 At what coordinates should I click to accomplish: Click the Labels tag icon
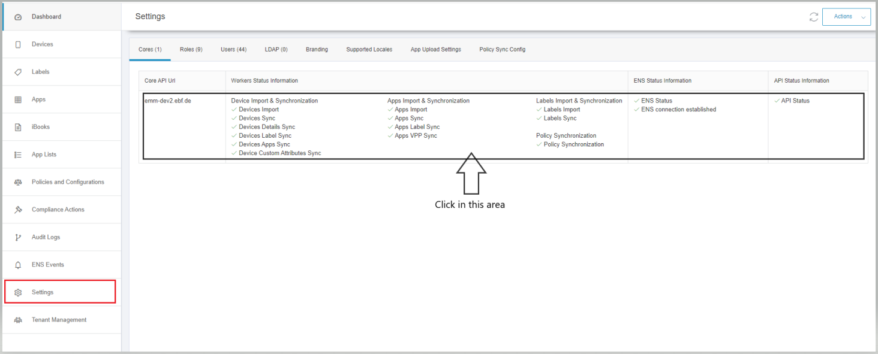coord(18,72)
